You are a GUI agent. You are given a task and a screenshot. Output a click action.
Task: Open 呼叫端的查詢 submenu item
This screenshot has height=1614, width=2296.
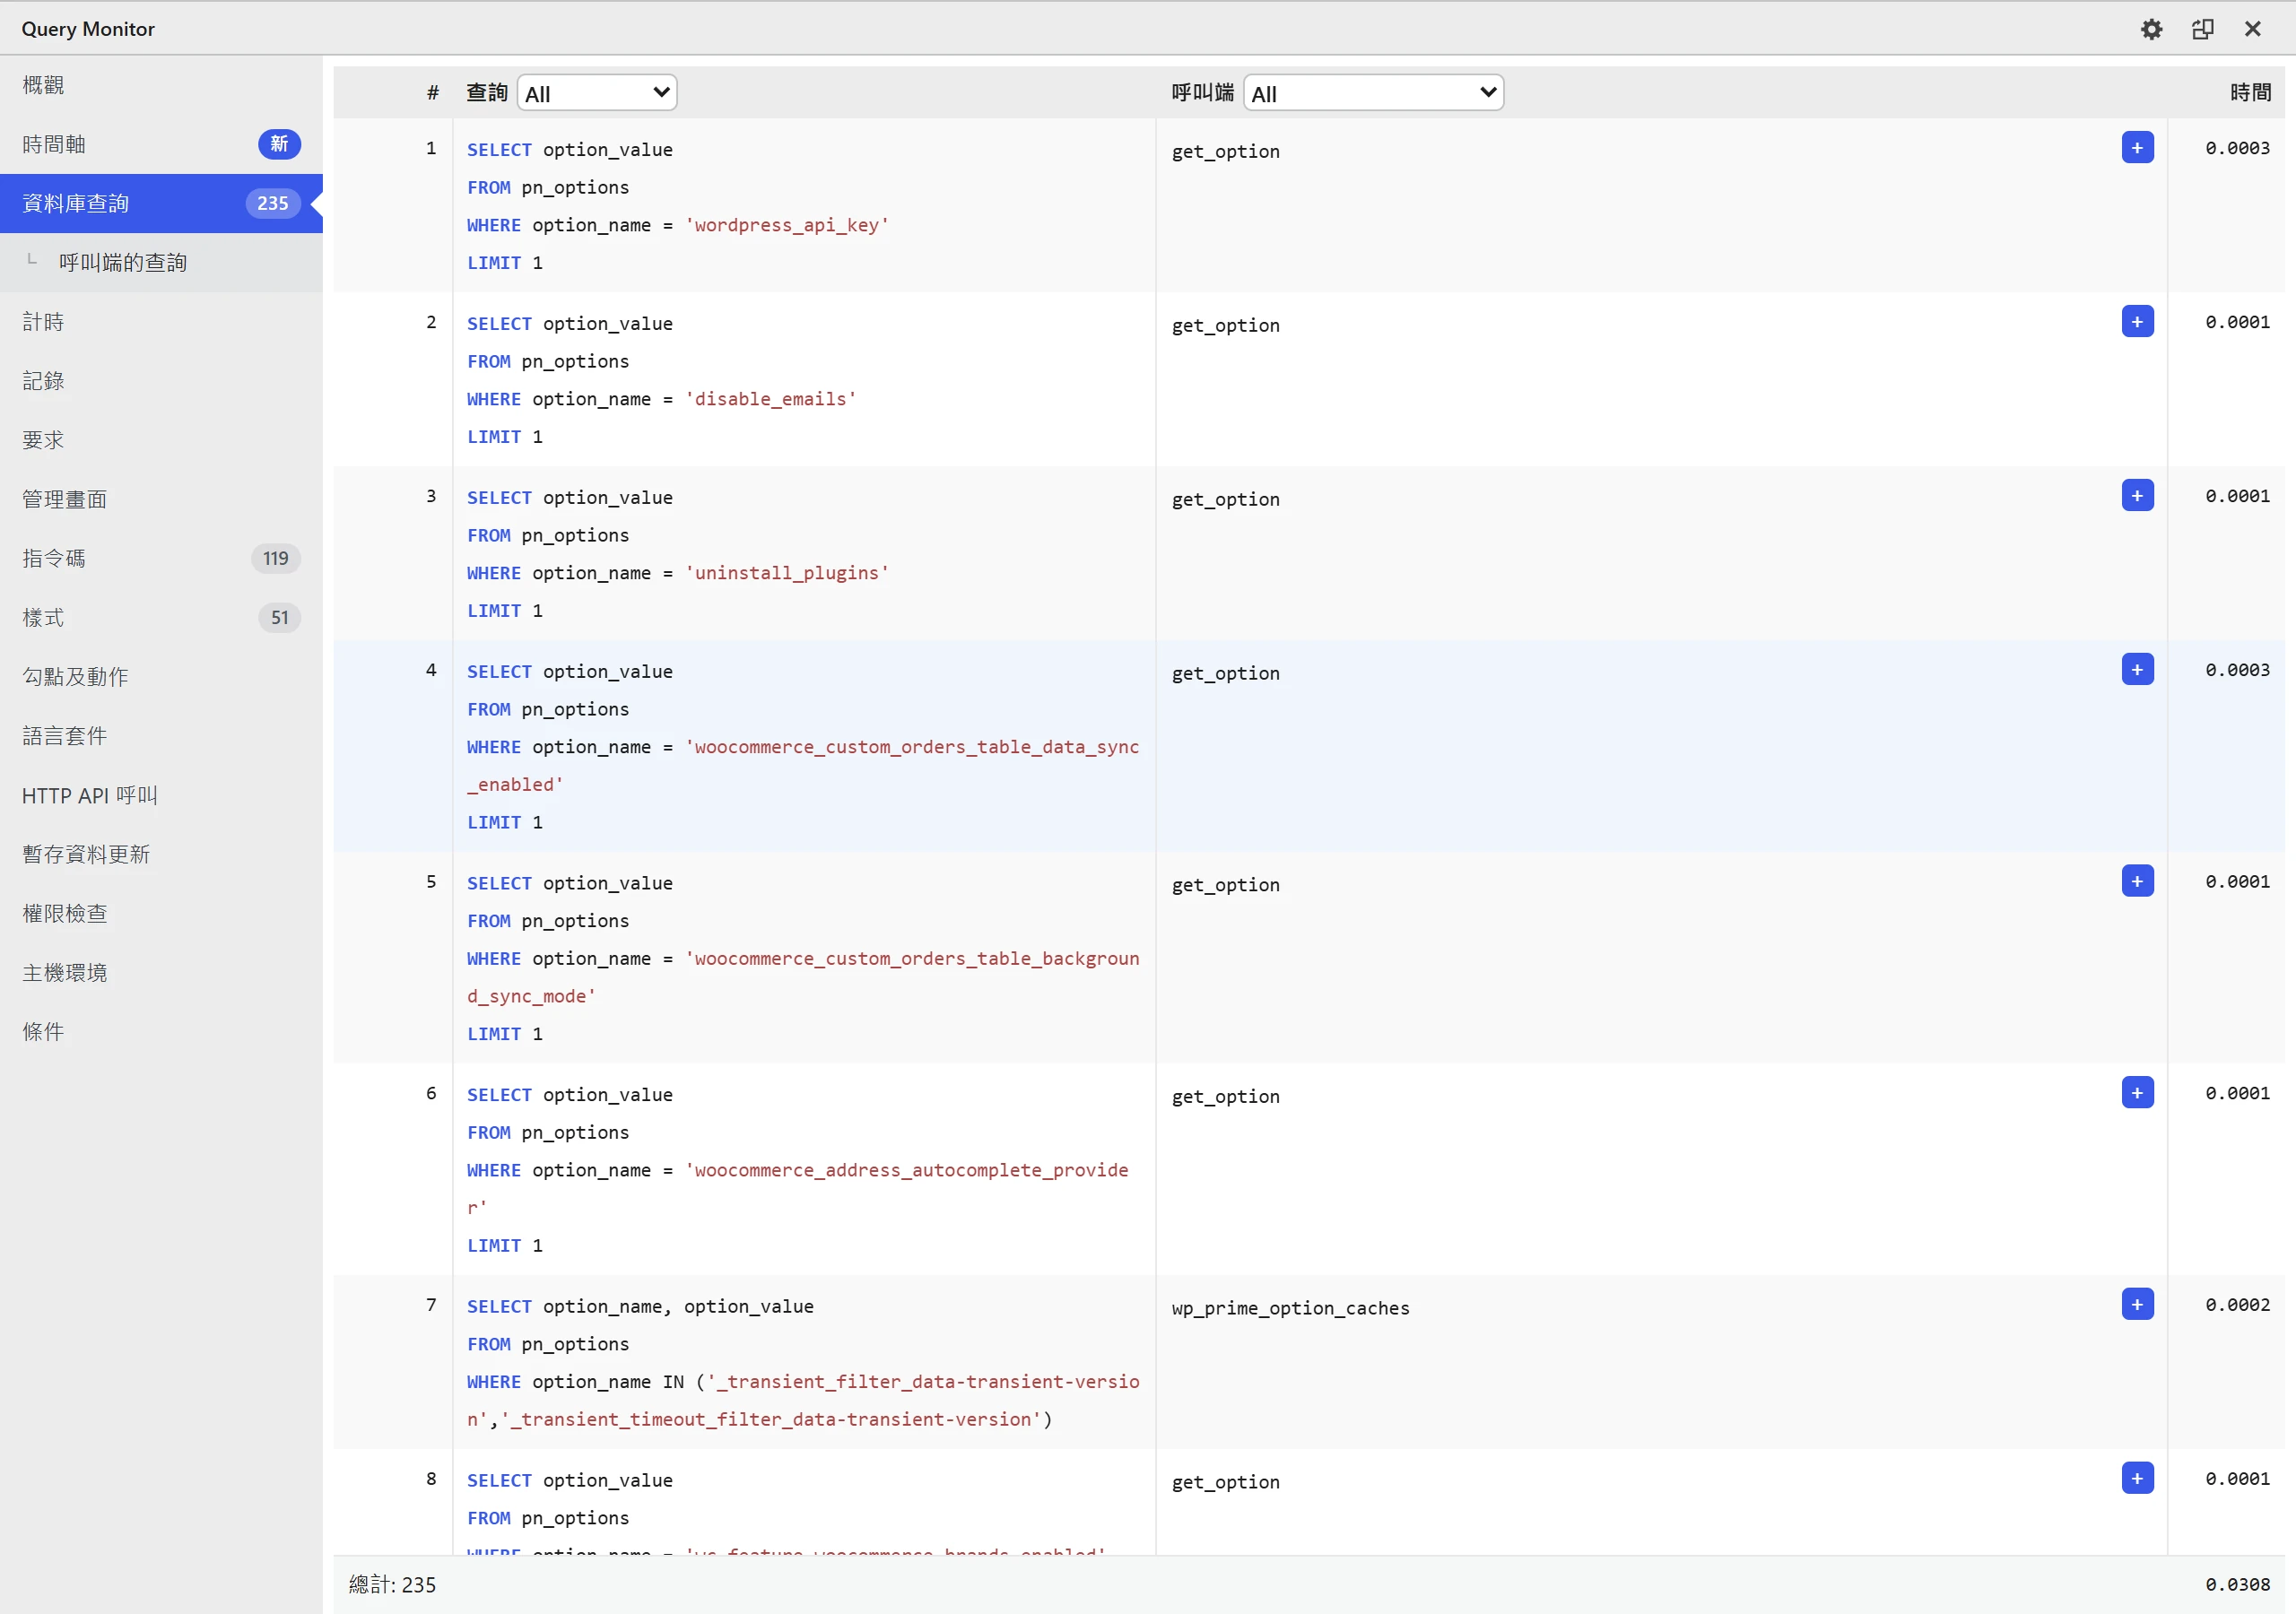(161, 262)
